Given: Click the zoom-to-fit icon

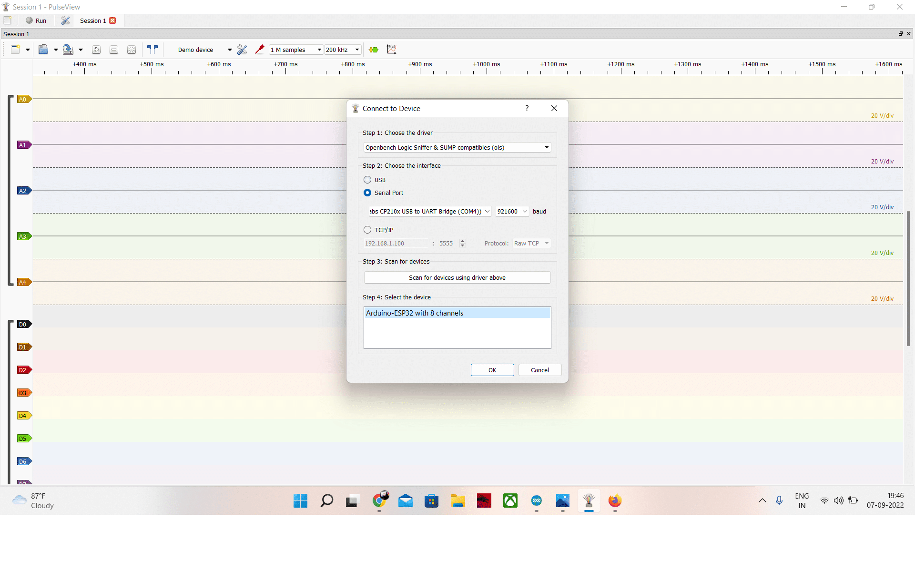Looking at the screenshot, I should tap(132, 50).
